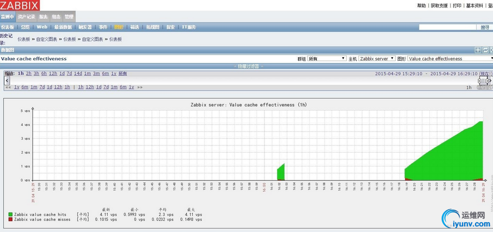Click red swatch for value cache misses
Viewport: 493px width, 232px height.
pyautogui.click(x=10, y=220)
